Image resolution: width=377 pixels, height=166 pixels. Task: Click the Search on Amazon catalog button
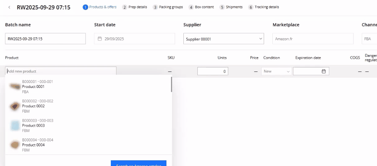point(138,163)
